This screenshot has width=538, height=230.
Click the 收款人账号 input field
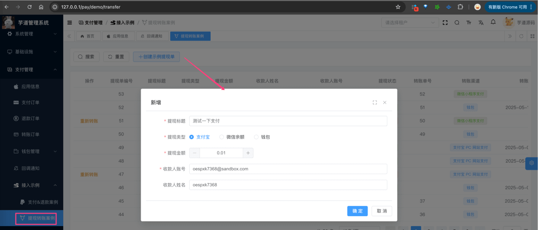288,169
